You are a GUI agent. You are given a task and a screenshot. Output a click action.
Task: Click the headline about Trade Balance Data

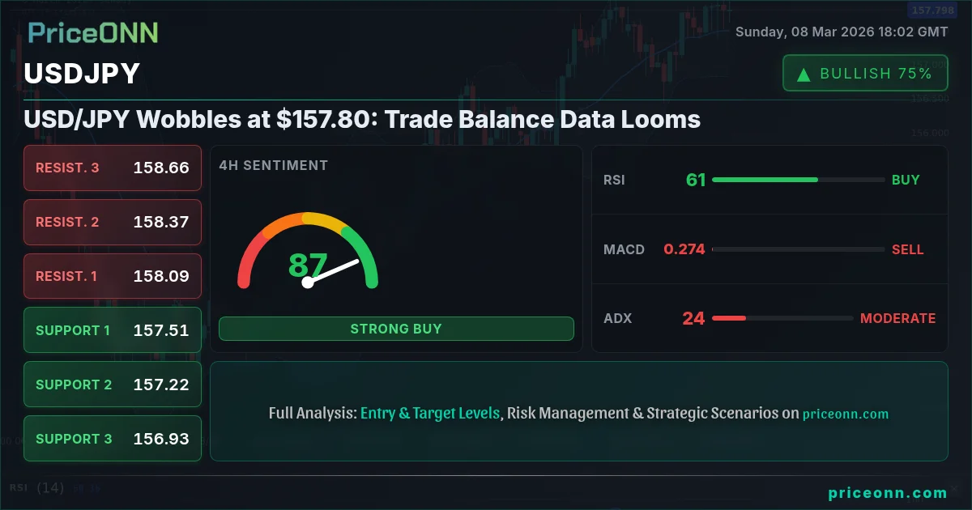pos(362,120)
